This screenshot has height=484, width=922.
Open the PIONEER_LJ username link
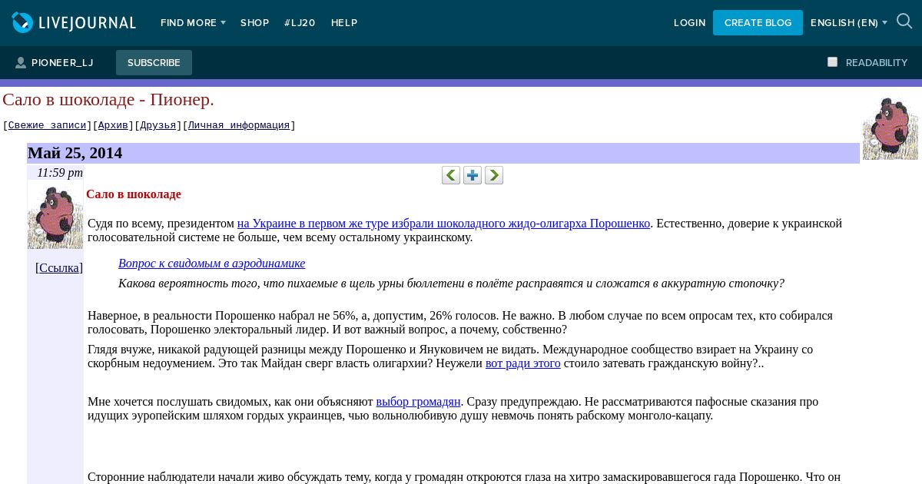coord(62,63)
